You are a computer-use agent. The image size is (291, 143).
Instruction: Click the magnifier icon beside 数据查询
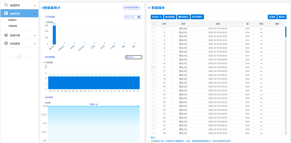coord(6,5)
